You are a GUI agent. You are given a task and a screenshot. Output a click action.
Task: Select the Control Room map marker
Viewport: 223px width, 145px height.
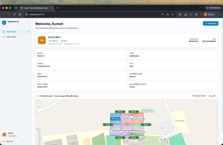pyautogui.click(x=115, y=132)
